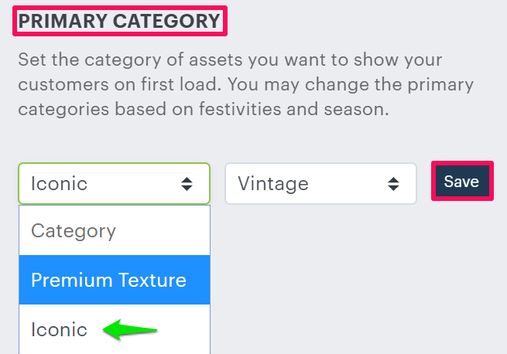
Task: Click the upward caret in Iconic select box
Action: click(x=187, y=179)
